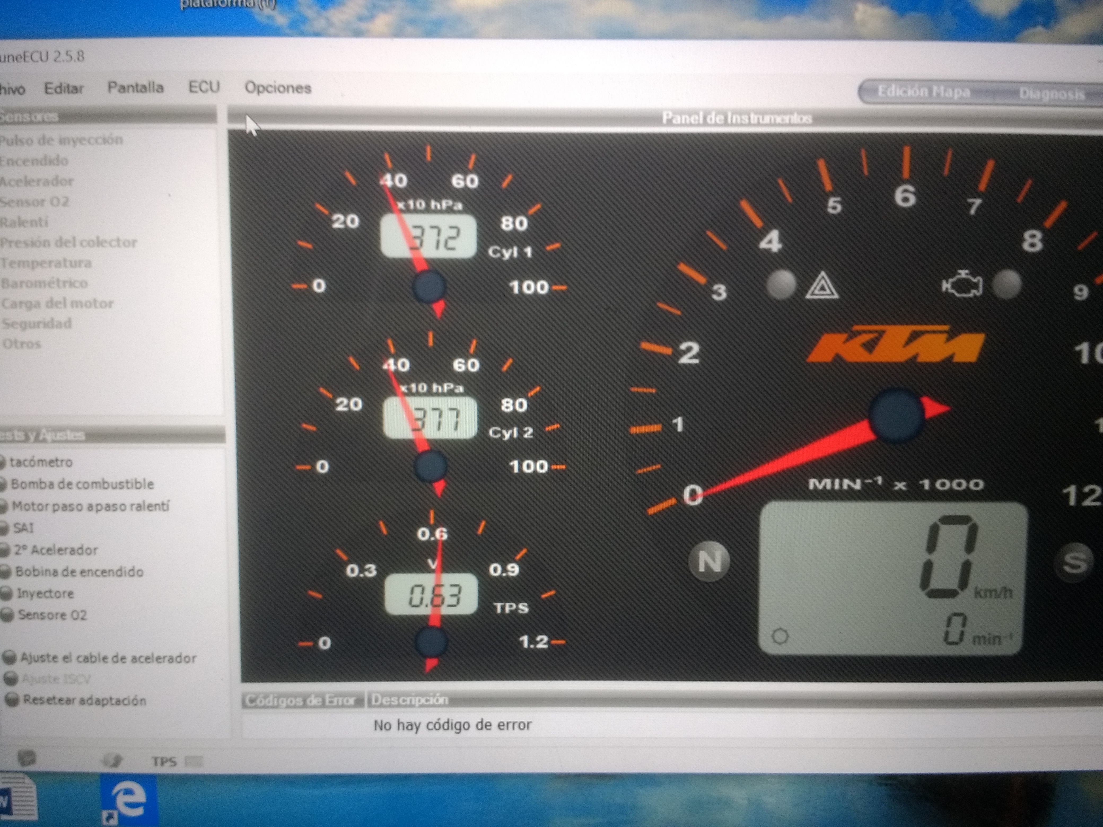
Task: Select Seguridad in the Sensores list
Action: pos(37,324)
